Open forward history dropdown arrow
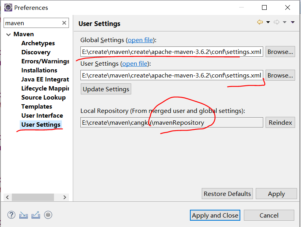The height and width of the screenshot is (227, 301). [284, 22]
